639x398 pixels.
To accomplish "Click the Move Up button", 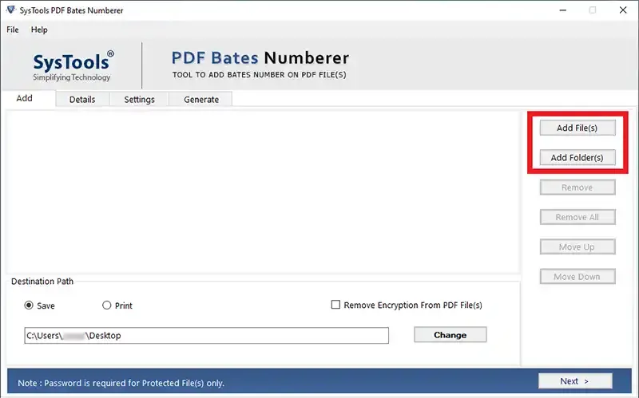I will tap(577, 247).
